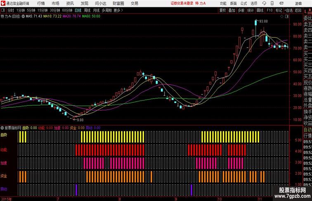Click the pink 加速 row label
The height and width of the screenshot is (201, 312).
pos(4,163)
